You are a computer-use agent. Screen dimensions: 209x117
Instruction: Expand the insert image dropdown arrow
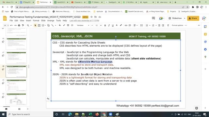tap(45, 25)
